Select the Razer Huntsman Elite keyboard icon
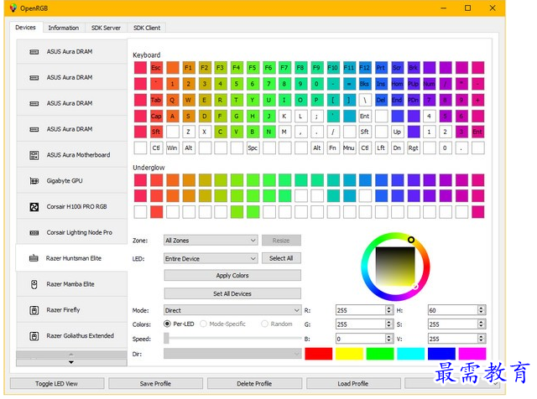Image resolution: width=537 pixels, height=399 pixels. (34, 258)
